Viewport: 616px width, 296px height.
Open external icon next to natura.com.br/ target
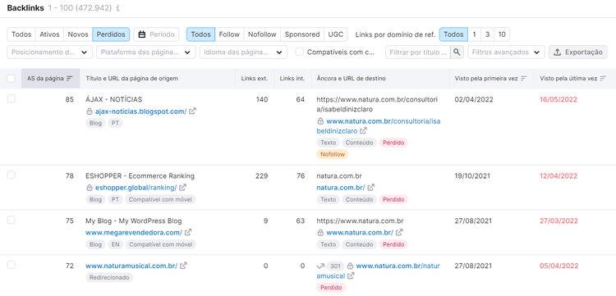(371, 188)
